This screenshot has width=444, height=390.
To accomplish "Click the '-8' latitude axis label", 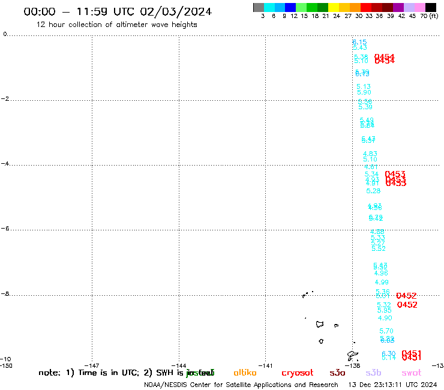I will point(5,293).
